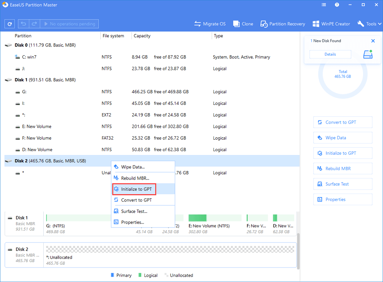Click Surface Test... in context menu
Viewport: 383px width, 282px height.
coord(134,211)
